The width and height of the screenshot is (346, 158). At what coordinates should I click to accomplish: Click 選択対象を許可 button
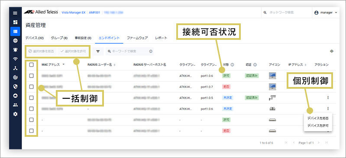coord(73,51)
